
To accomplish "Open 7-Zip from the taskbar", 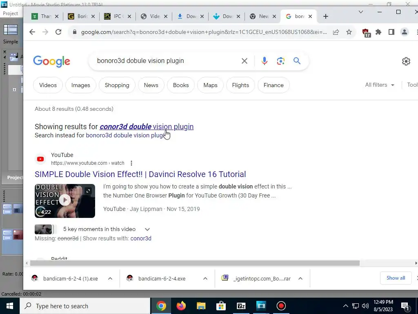I will click(x=241, y=306).
